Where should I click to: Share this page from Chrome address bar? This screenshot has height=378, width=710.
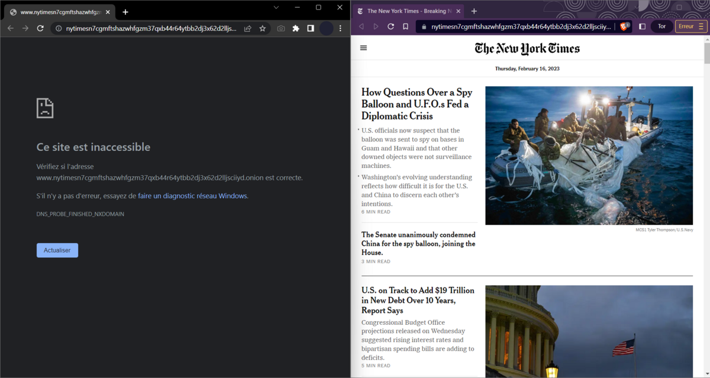pos(247,28)
